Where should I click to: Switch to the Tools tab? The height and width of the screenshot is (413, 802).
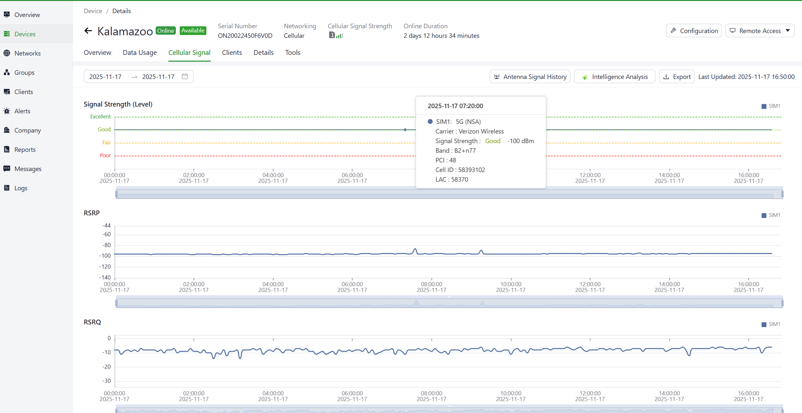[x=293, y=53]
